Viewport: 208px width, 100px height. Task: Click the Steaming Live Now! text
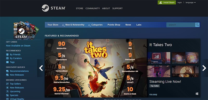[x=165, y=82]
